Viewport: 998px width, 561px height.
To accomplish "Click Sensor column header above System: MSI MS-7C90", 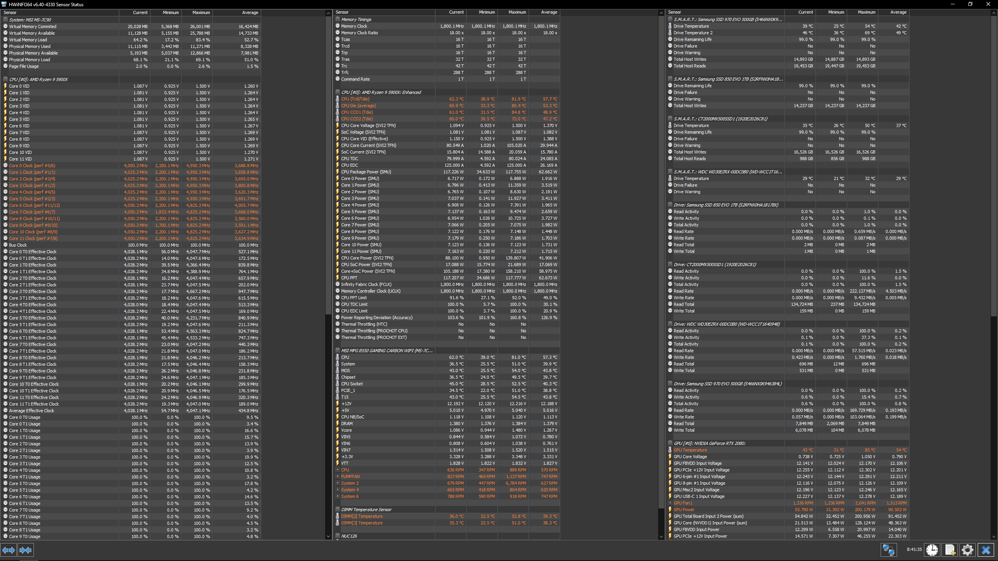I will coord(60,12).
